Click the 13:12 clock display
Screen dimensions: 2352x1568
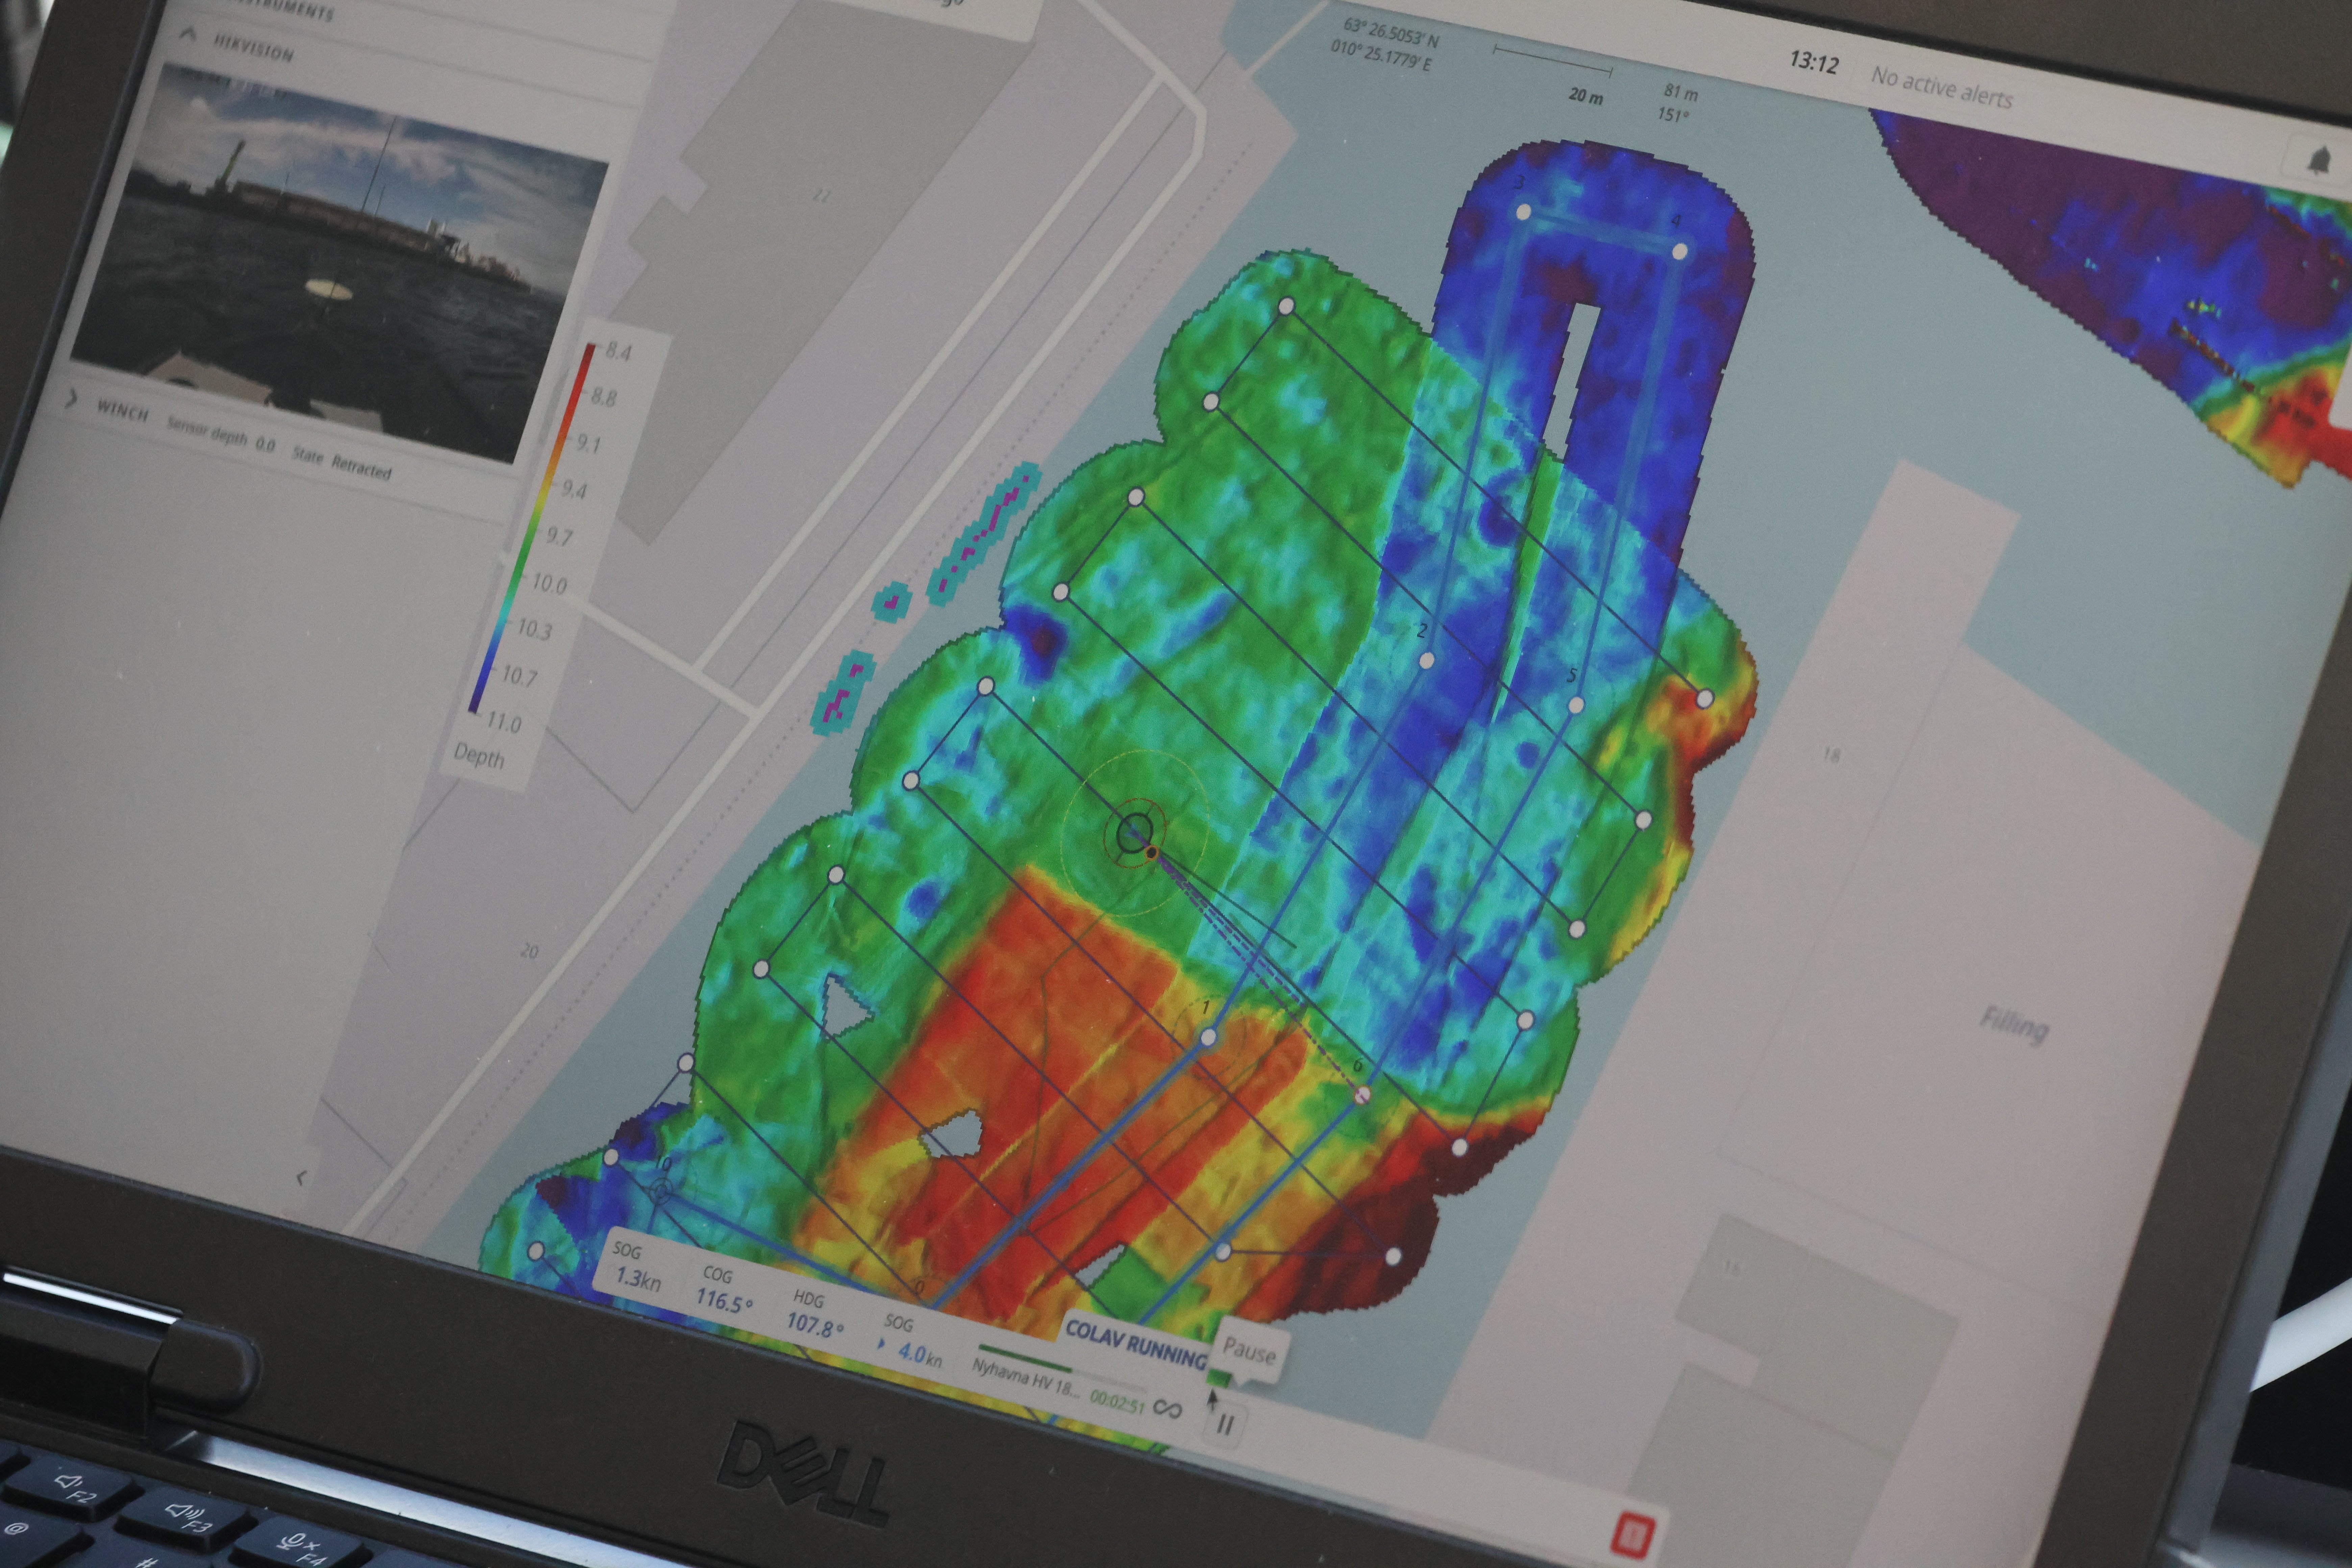1814,62
